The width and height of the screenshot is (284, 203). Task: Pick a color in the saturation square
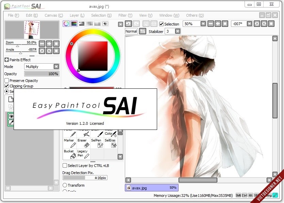pos(93,56)
